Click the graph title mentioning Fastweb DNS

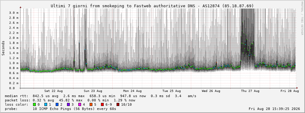pyautogui.click(x=152, y=6)
